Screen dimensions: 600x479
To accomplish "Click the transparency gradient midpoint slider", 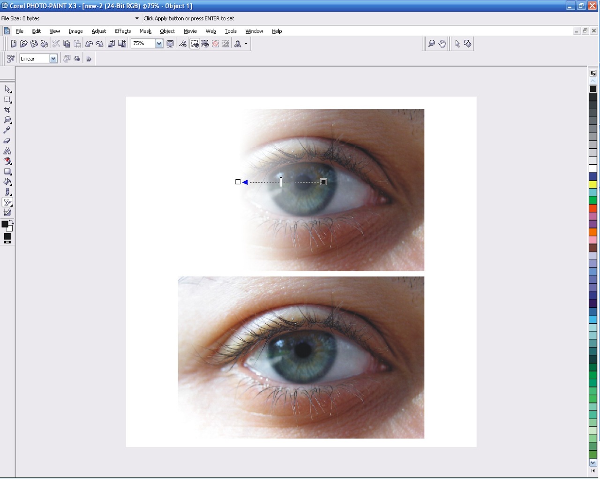I will coord(281,182).
